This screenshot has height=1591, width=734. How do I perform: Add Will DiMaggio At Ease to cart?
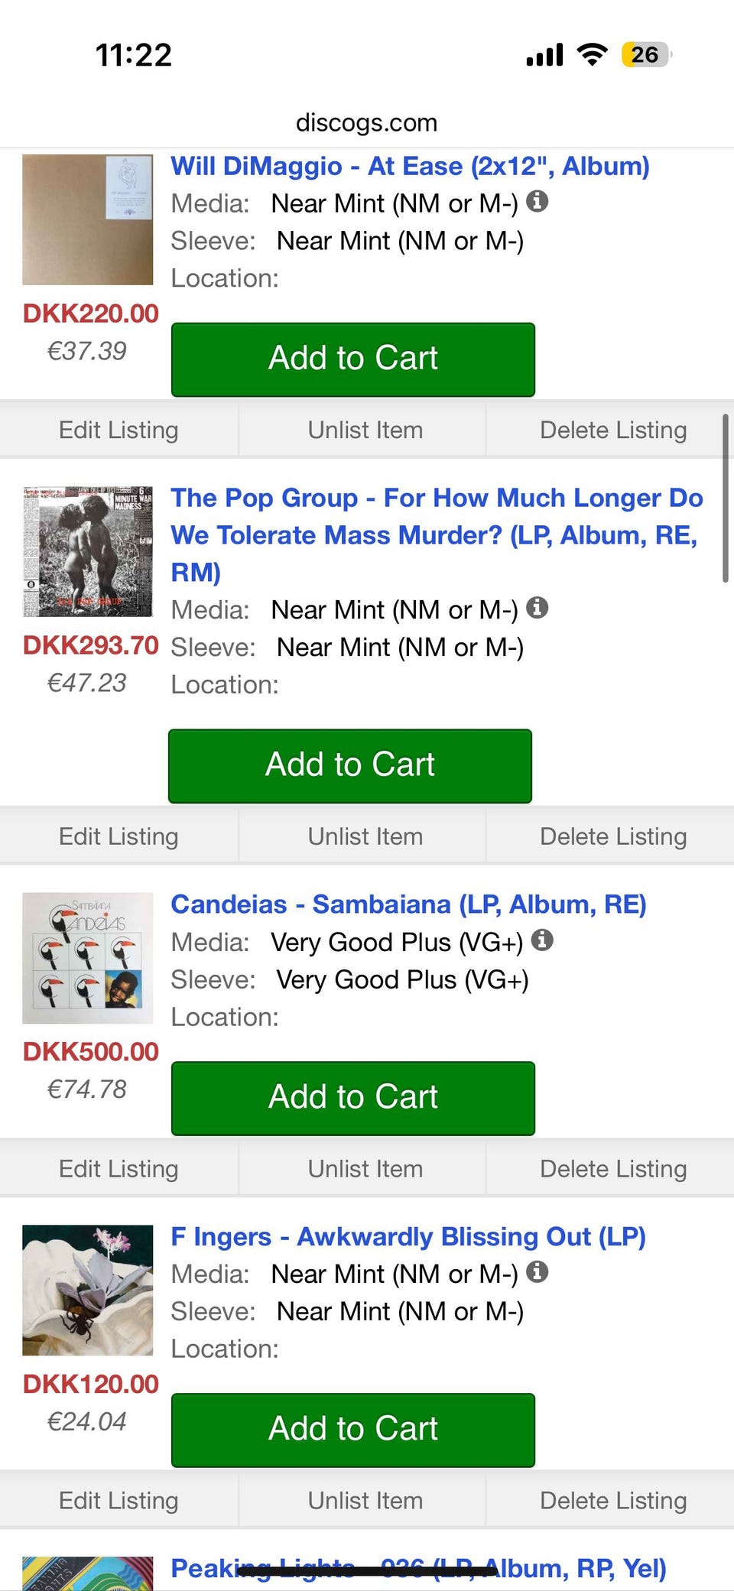pyautogui.click(x=352, y=359)
